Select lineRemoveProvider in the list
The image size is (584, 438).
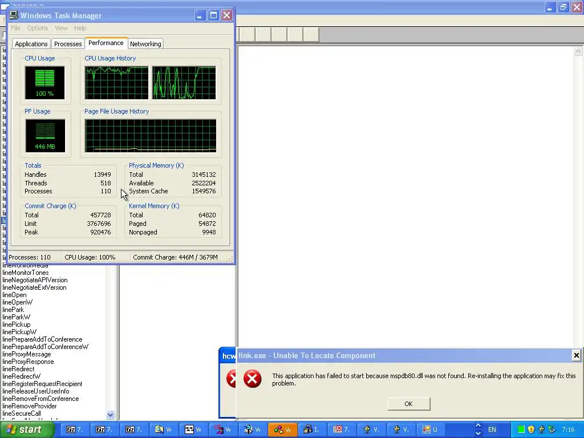click(30, 406)
